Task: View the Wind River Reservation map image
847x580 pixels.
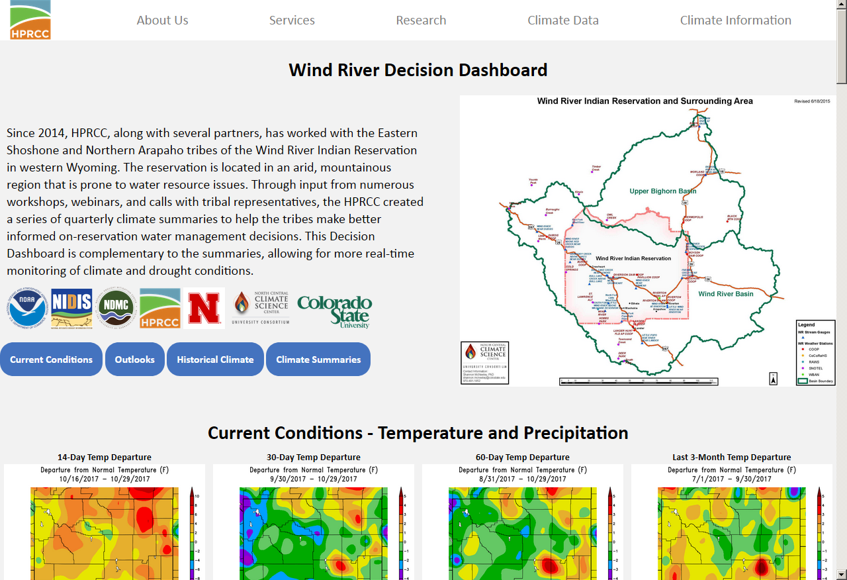Action: point(648,241)
